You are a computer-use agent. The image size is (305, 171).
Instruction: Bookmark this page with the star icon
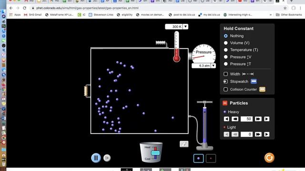tap(285, 8)
